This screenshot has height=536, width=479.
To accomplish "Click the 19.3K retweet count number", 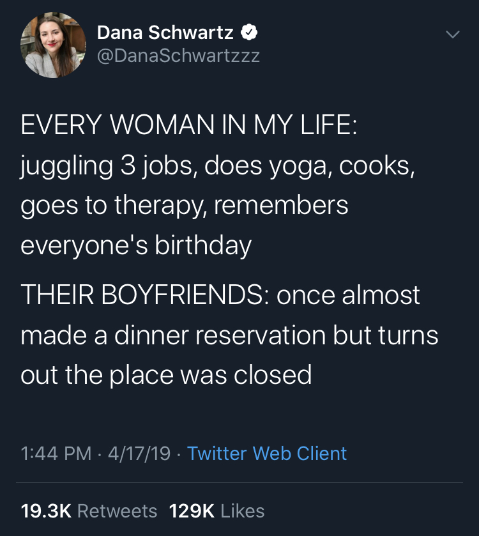I will [x=45, y=510].
